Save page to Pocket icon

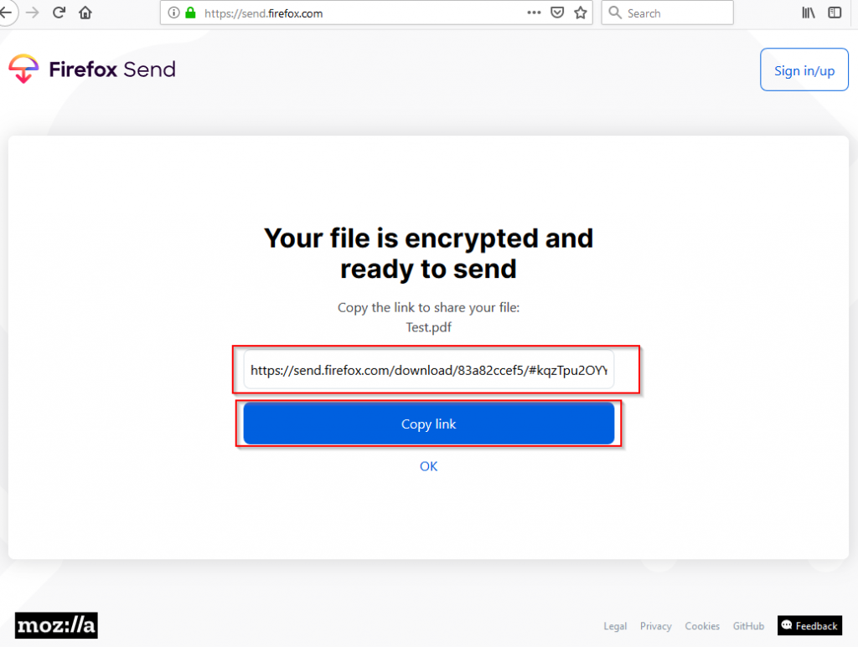(x=557, y=13)
